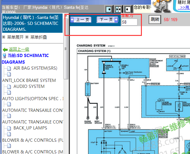Open AUDIO SYSTEM tree item
This screenshot has height=154, width=190.
pos(29,86)
